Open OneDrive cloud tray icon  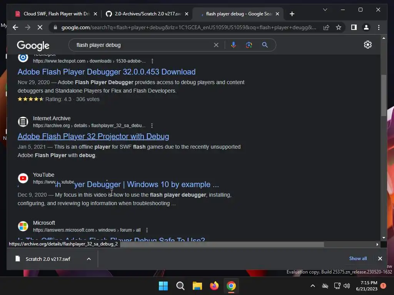click(325, 286)
